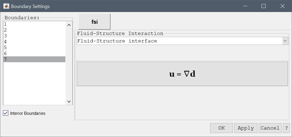This screenshot has width=292, height=137.
Task: Toggle the Interior Boundaries checkbox
Action: 6,113
